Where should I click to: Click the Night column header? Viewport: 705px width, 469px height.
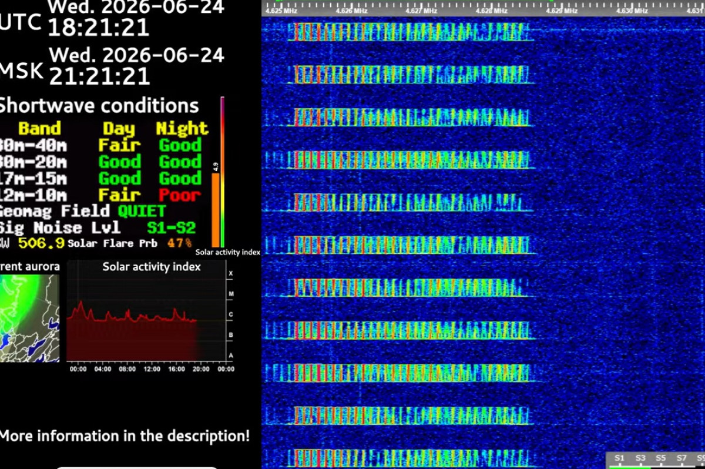point(182,128)
